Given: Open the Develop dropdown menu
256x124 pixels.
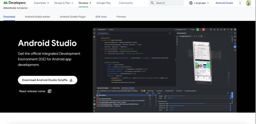Looking at the screenshot, I should point(85,3).
